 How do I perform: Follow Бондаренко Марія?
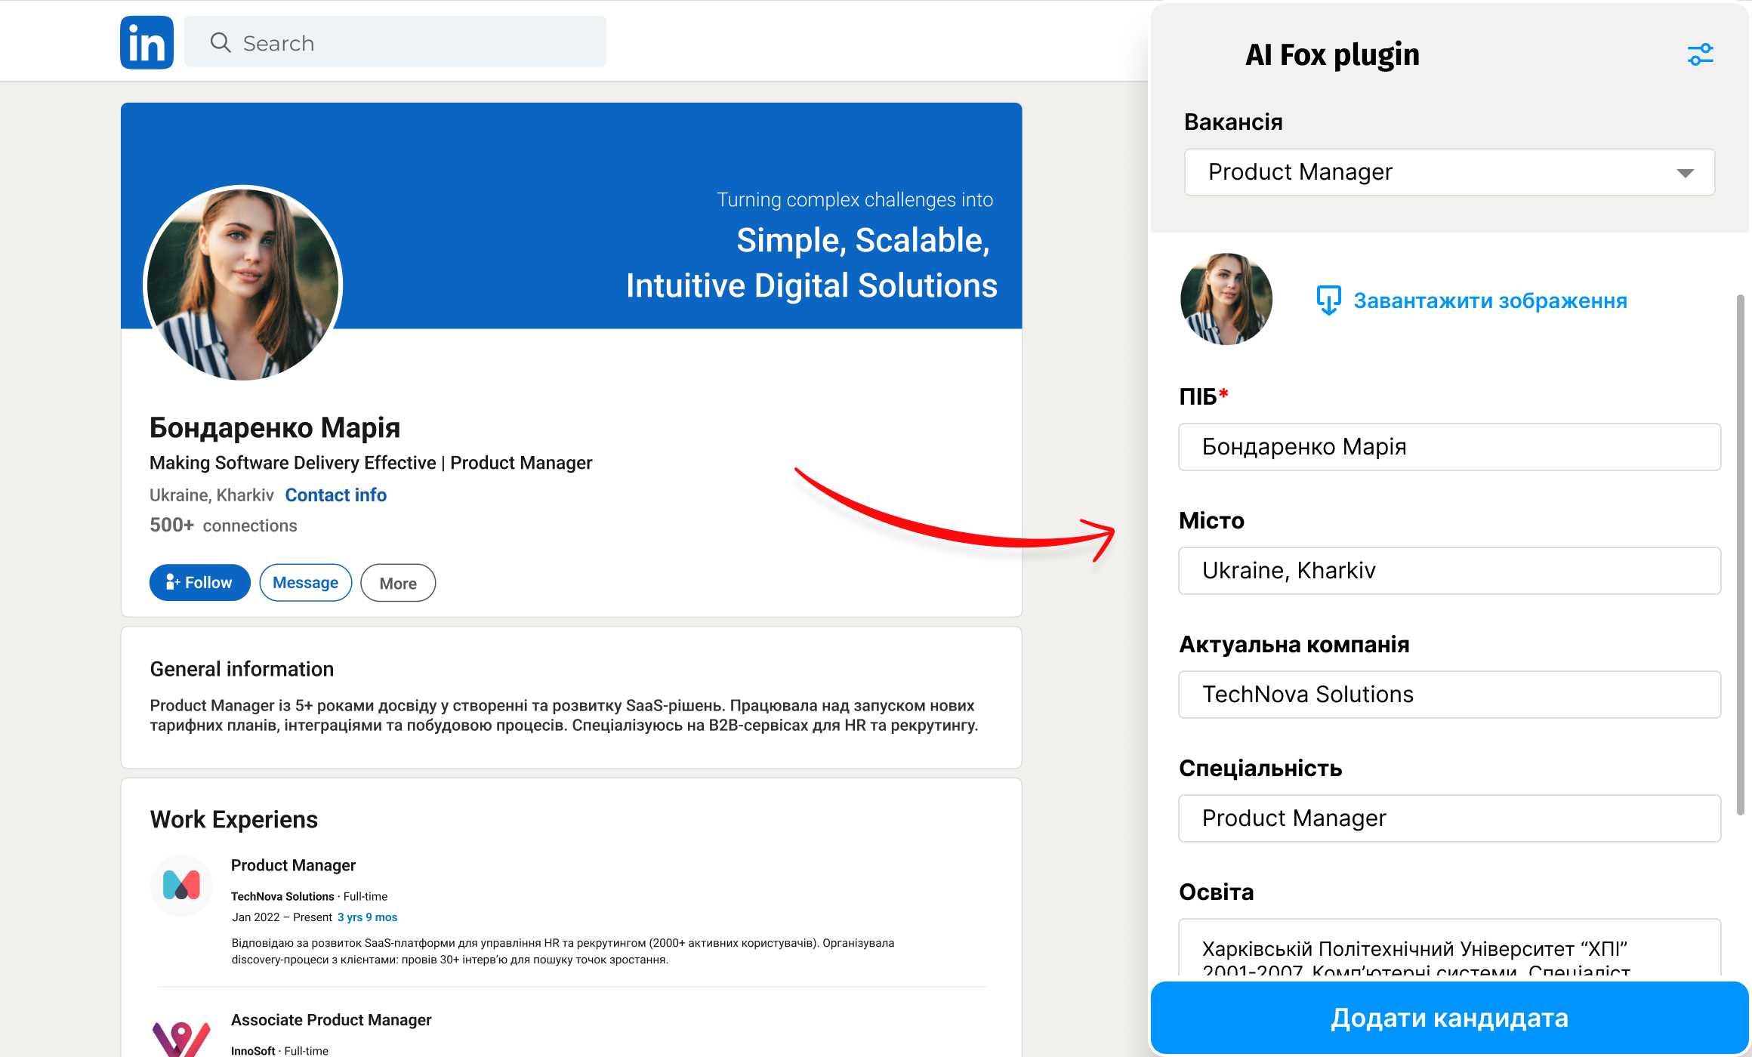point(199,583)
